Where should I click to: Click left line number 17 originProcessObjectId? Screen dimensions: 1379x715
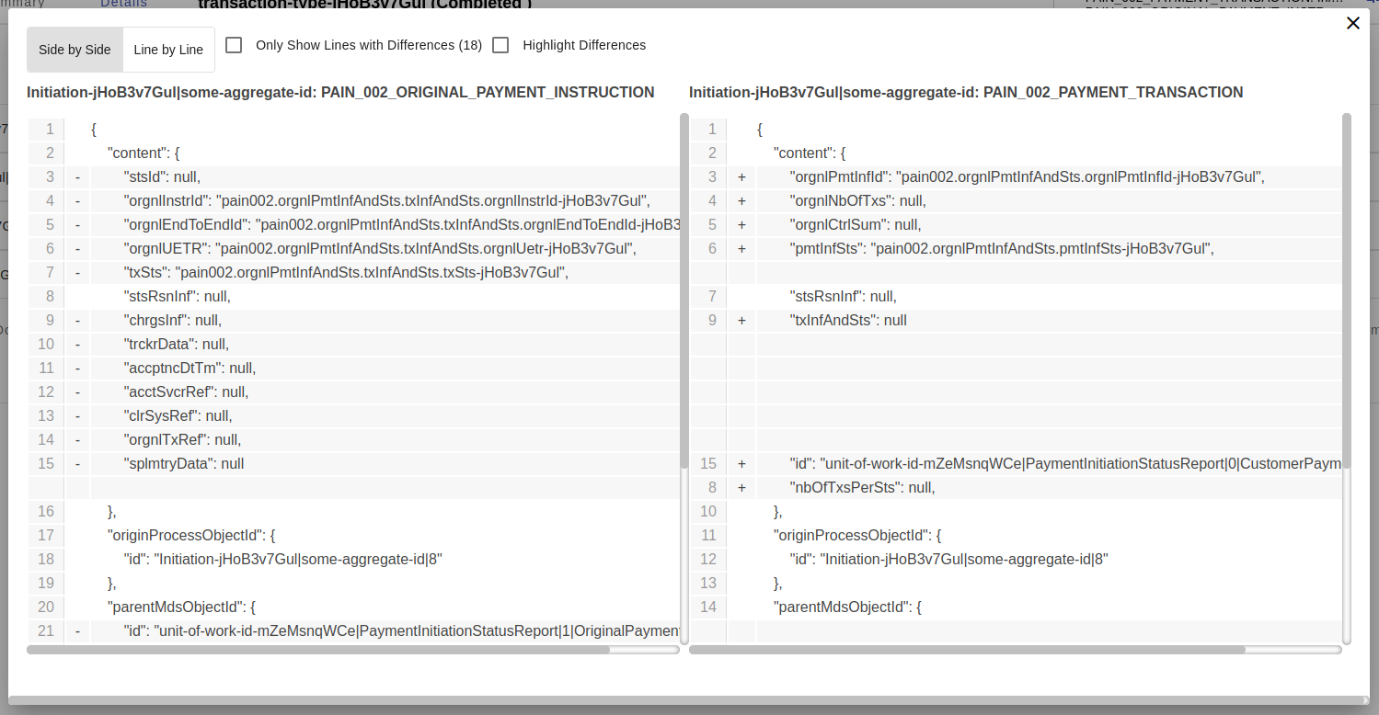(46, 536)
